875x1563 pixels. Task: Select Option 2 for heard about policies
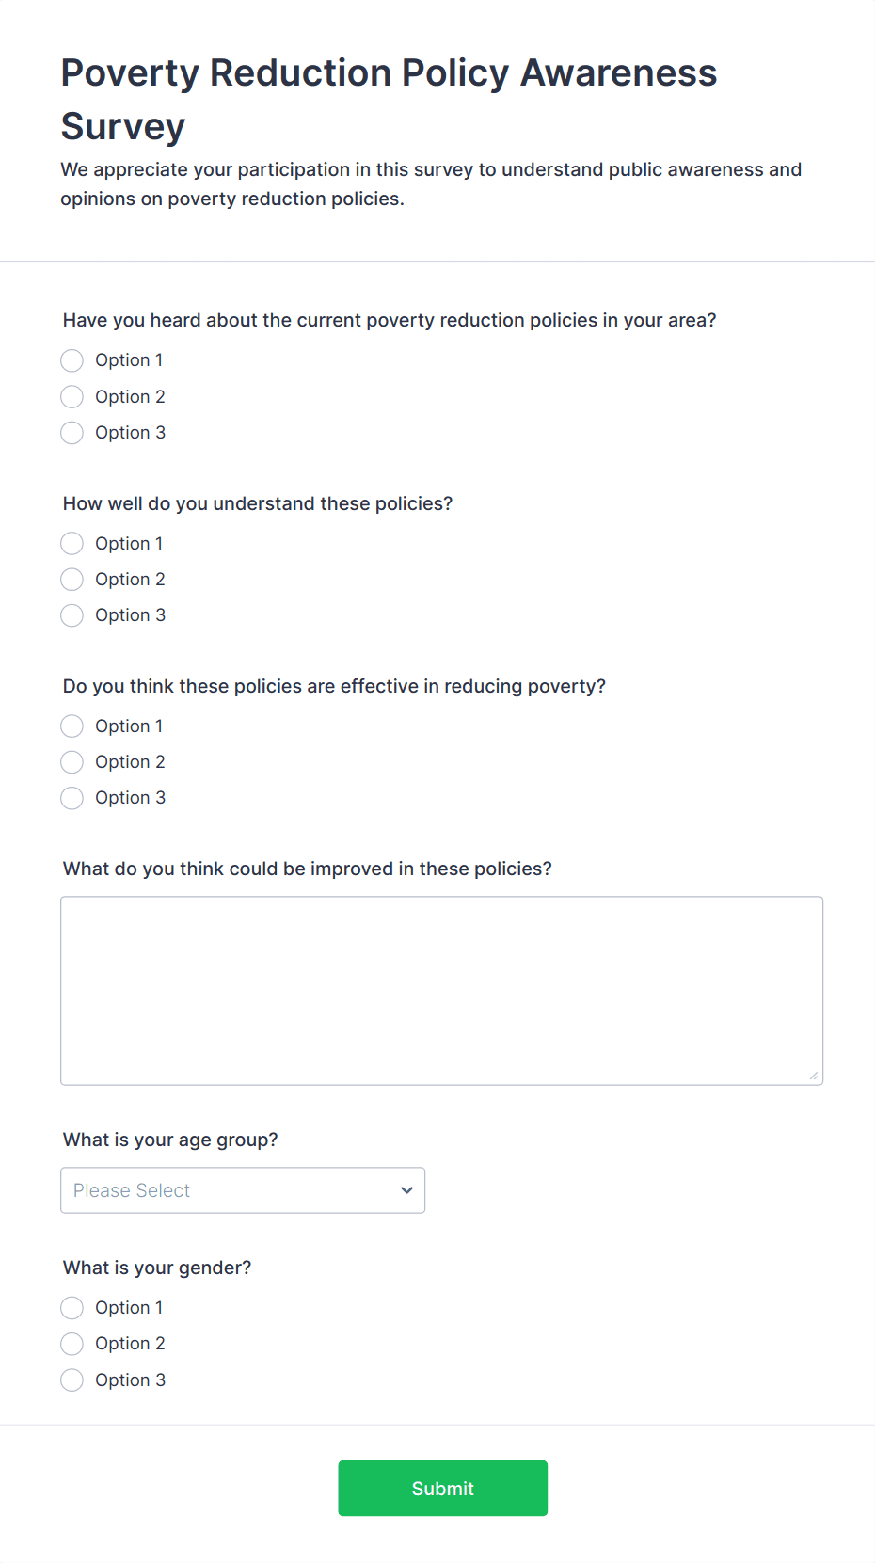72,397
